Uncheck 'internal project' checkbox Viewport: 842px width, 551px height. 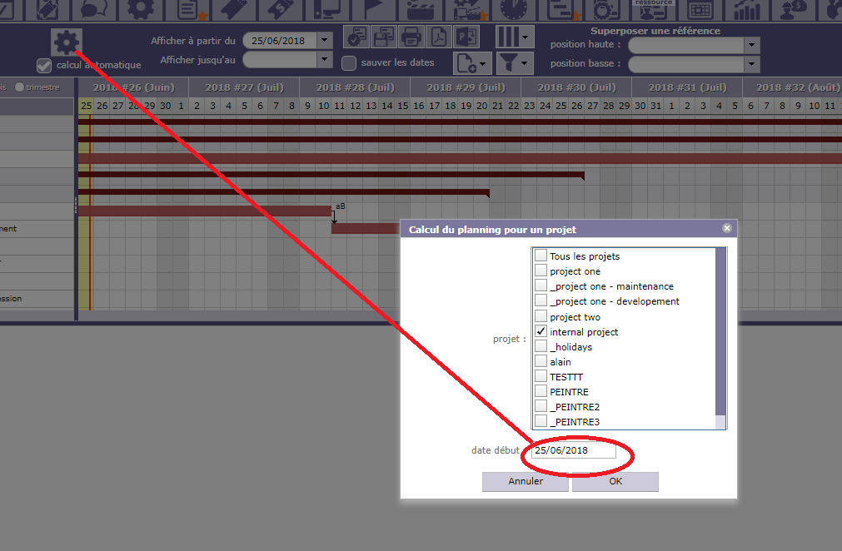click(541, 331)
